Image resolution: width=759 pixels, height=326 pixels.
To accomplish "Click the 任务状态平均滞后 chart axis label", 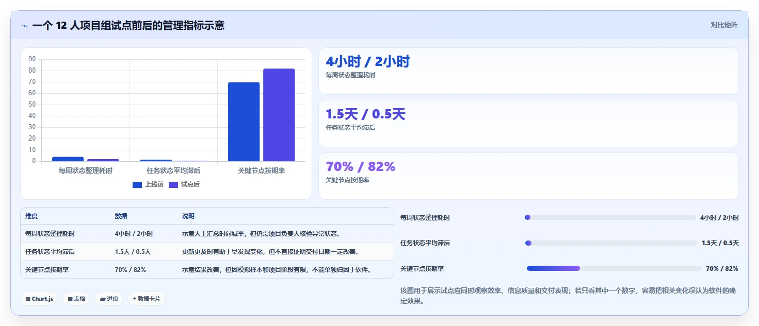I will (173, 170).
